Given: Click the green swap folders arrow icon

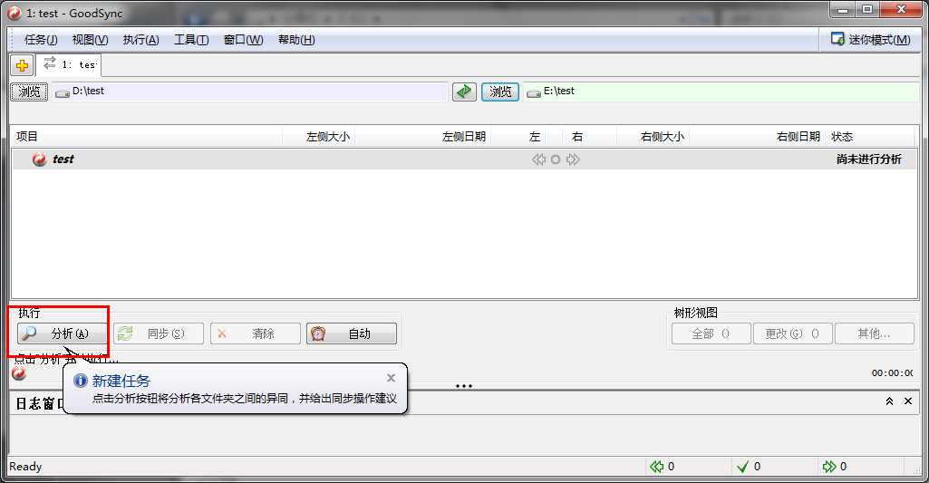Looking at the screenshot, I should pyautogui.click(x=464, y=92).
